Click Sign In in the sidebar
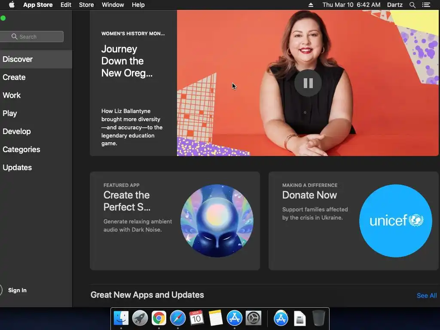Screen dimensions: 440x330 pyautogui.click(x=17, y=290)
